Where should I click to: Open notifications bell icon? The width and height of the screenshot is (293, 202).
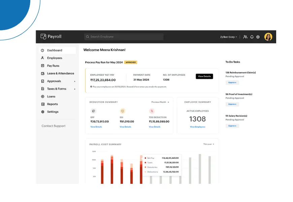click(x=252, y=37)
